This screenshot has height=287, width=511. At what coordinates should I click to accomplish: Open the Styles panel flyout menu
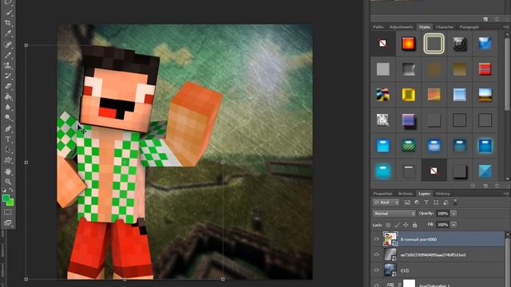(x=506, y=27)
